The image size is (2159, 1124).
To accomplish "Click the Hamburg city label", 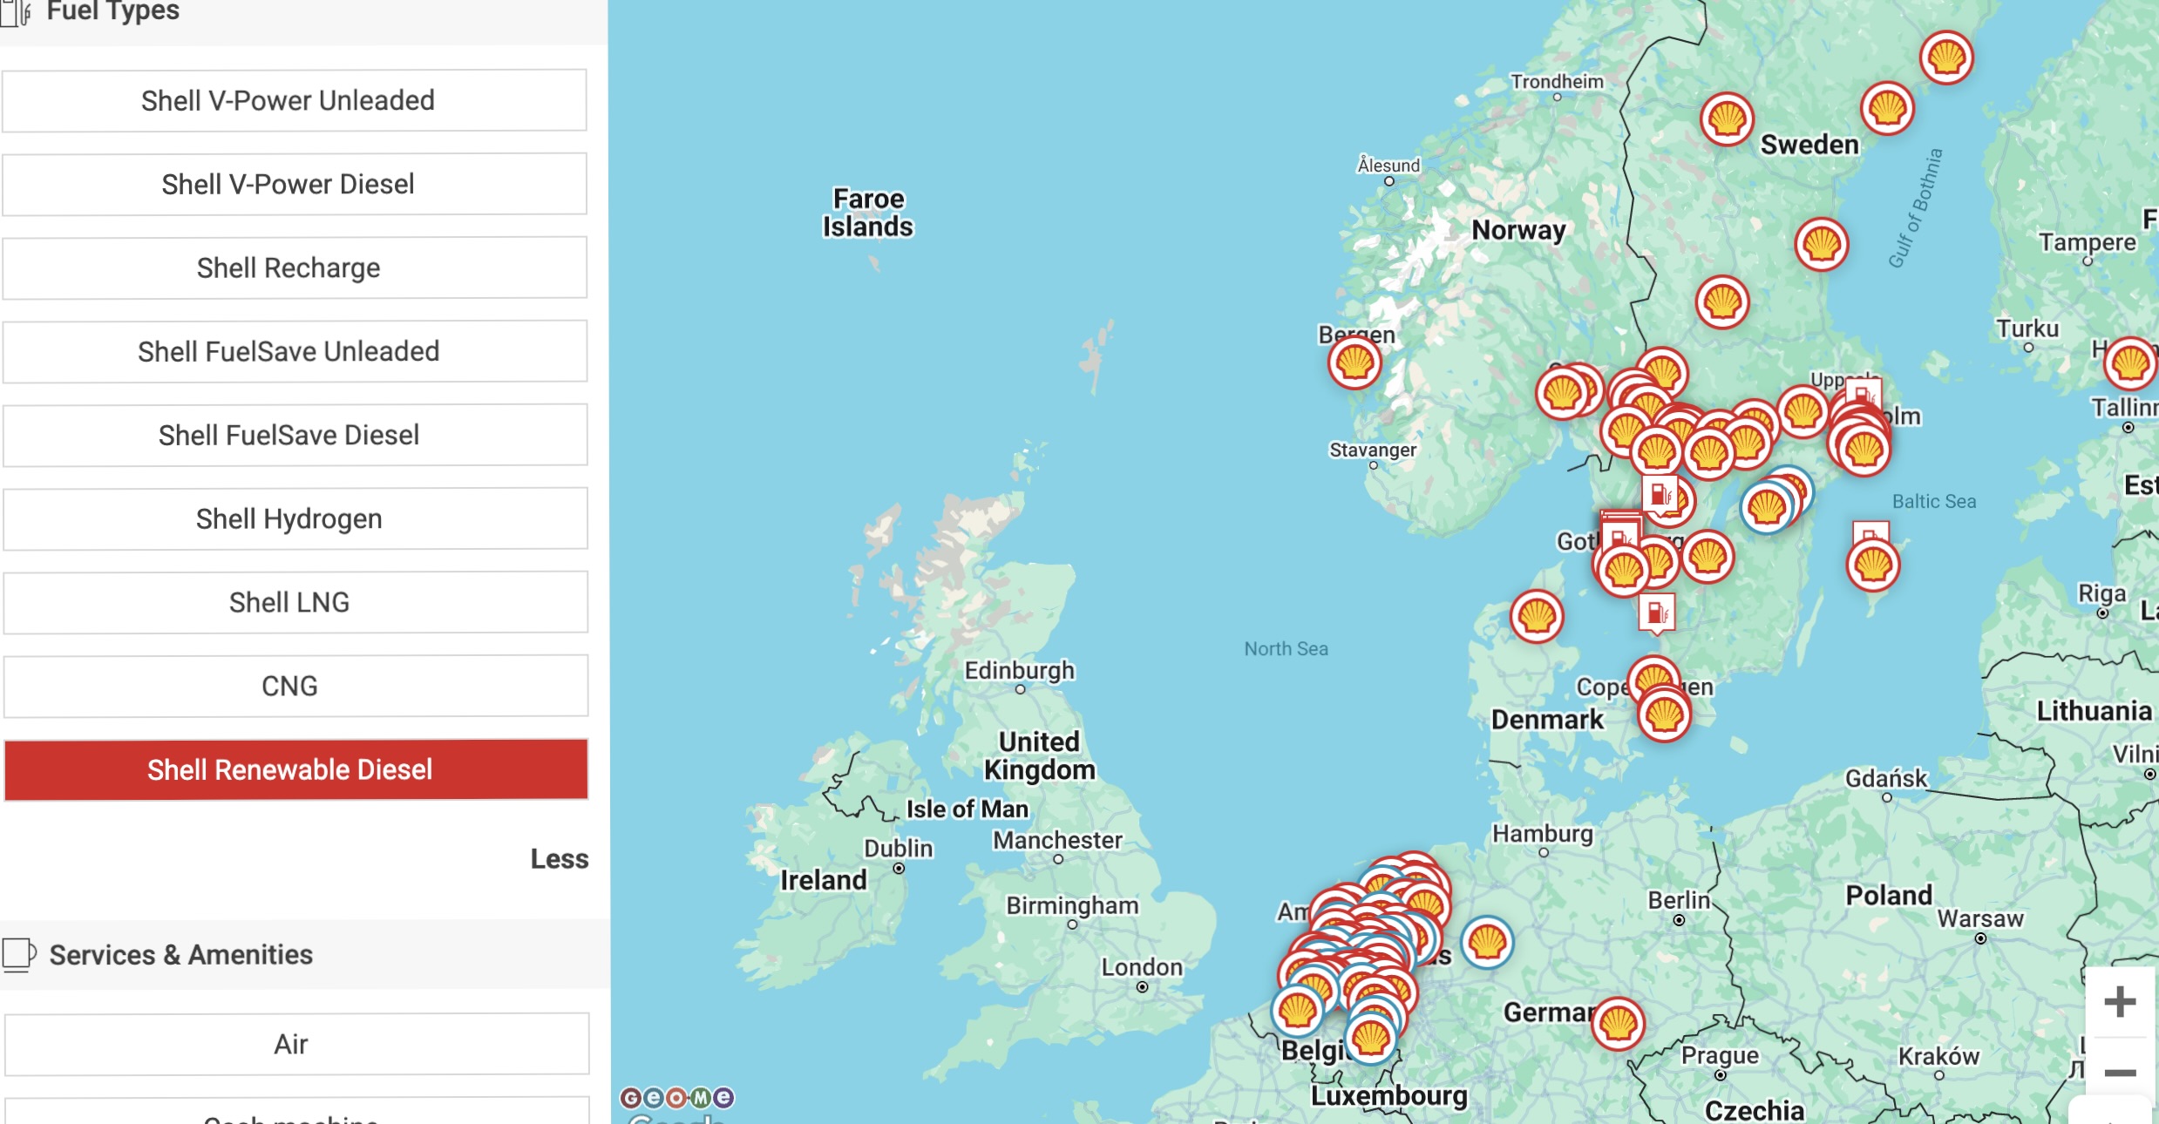I will click(1543, 834).
